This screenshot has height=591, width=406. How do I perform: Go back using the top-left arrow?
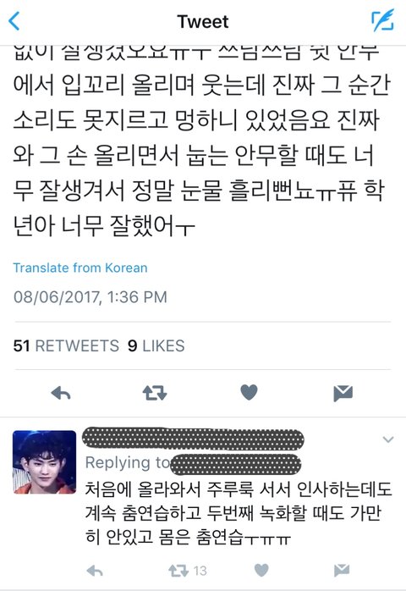14,21
